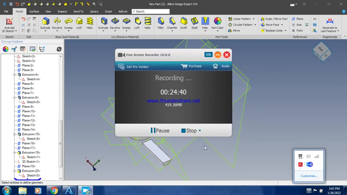347x195 pixels.
Task: Open the Library tab
Action: pos(94,11)
